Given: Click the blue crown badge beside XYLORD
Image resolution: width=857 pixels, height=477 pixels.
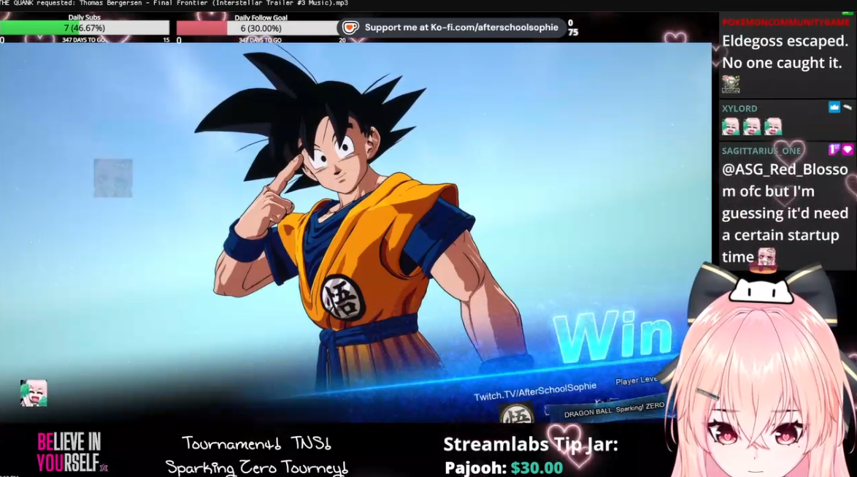Looking at the screenshot, I should point(834,107).
